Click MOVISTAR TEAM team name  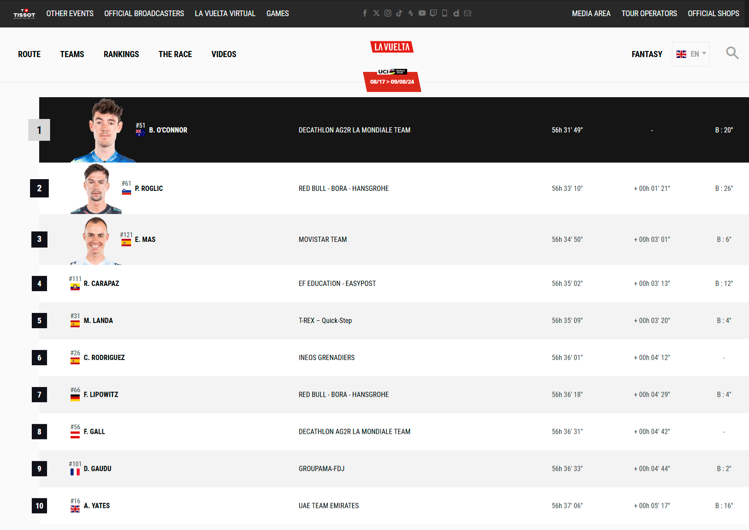point(323,239)
